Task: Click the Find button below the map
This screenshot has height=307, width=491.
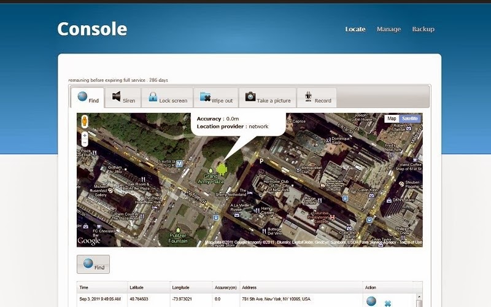Action: pos(93,264)
